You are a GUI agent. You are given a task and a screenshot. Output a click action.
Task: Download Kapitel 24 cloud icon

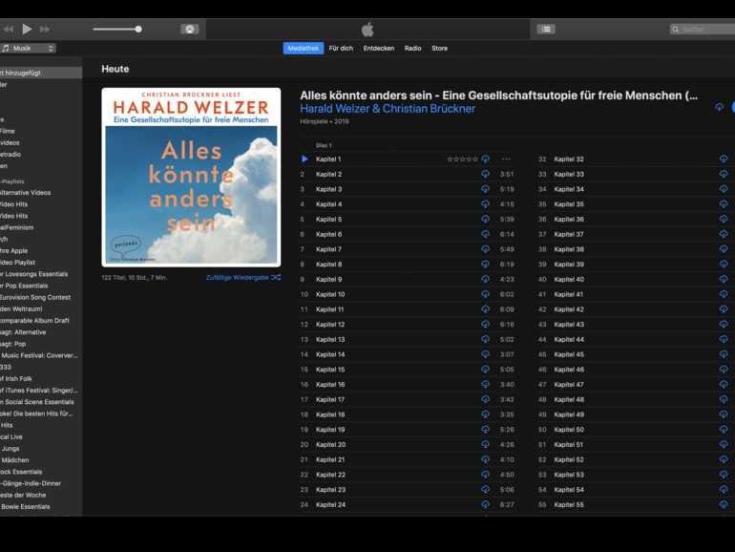coord(486,504)
